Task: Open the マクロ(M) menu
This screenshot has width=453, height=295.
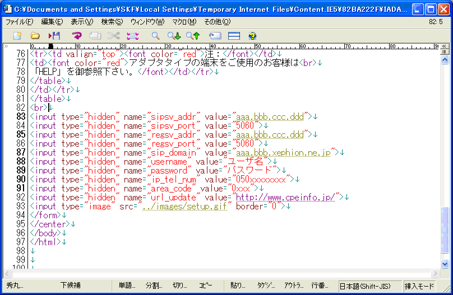Action: pyautogui.click(x=184, y=22)
